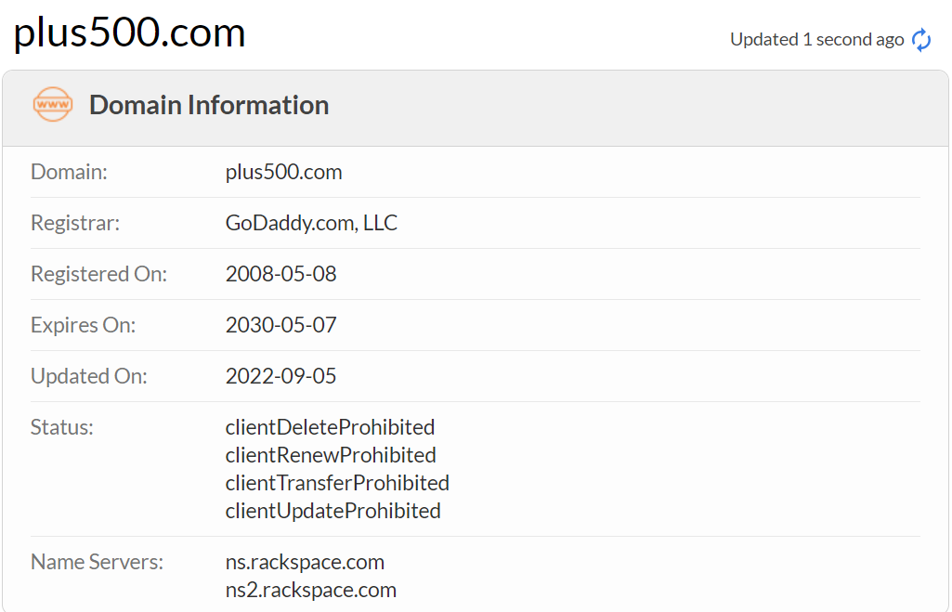Click the clientRenewProhibited status
The height and width of the screenshot is (612, 952).
(331, 455)
